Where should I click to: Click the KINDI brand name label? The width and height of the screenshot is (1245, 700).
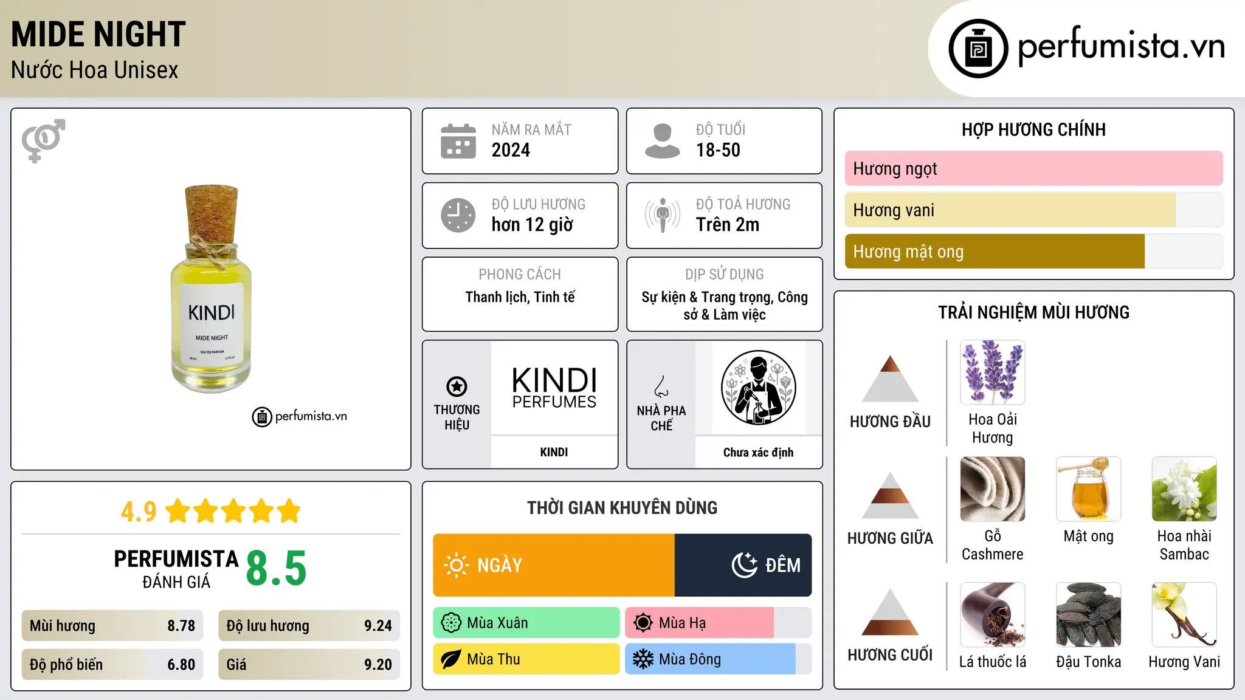[554, 452]
